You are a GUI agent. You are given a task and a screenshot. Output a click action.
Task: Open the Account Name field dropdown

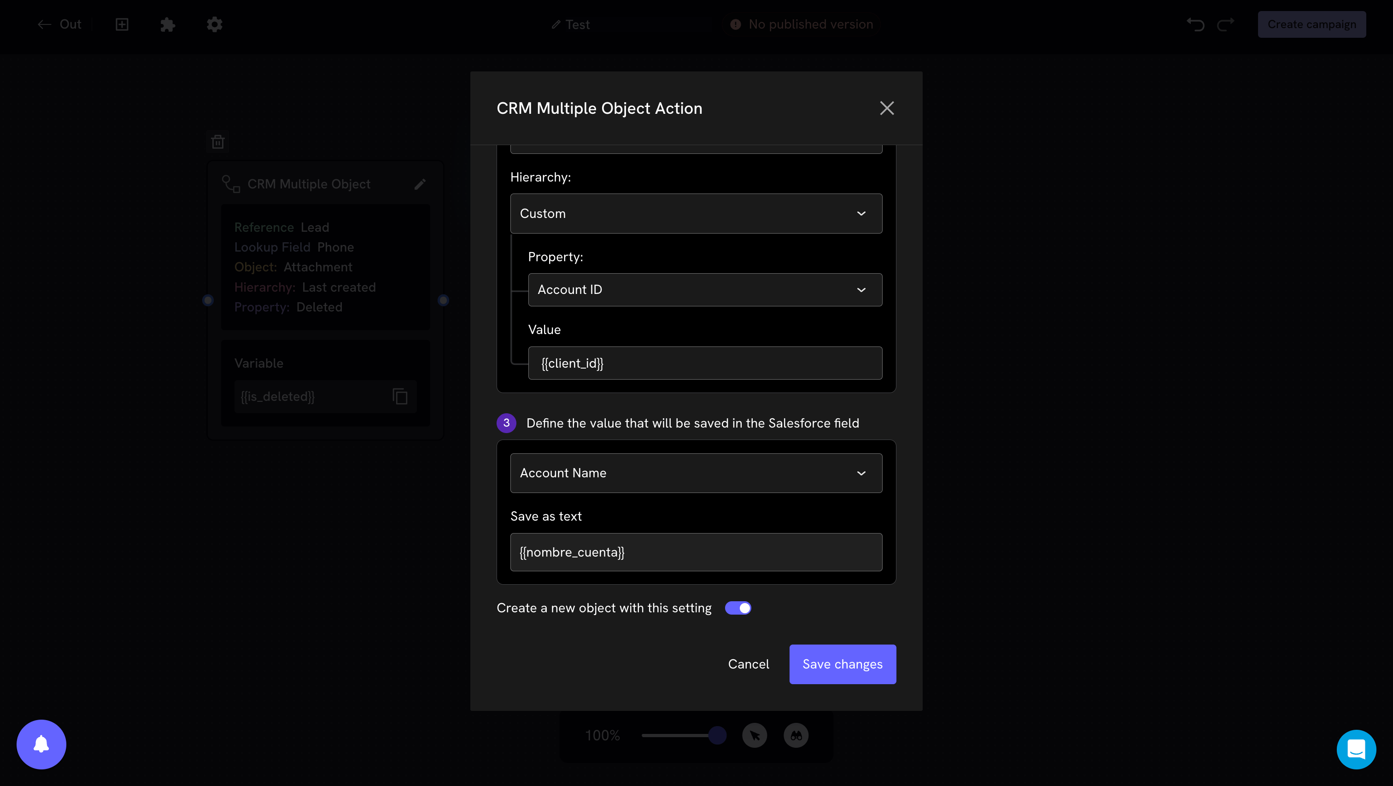pyautogui.click(x=696, y=473)
